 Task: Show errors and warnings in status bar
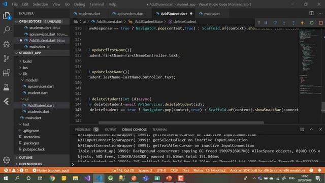(16, 170)
